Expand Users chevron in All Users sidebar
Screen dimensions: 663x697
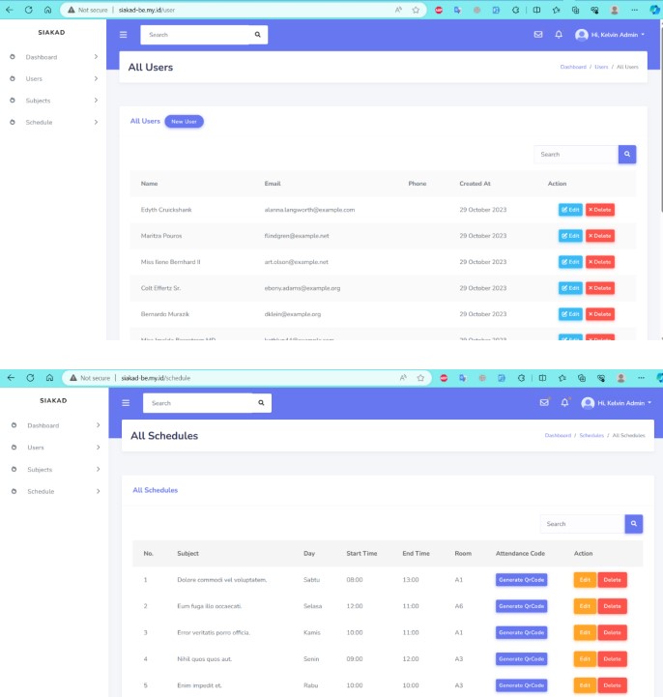point(96,78)
